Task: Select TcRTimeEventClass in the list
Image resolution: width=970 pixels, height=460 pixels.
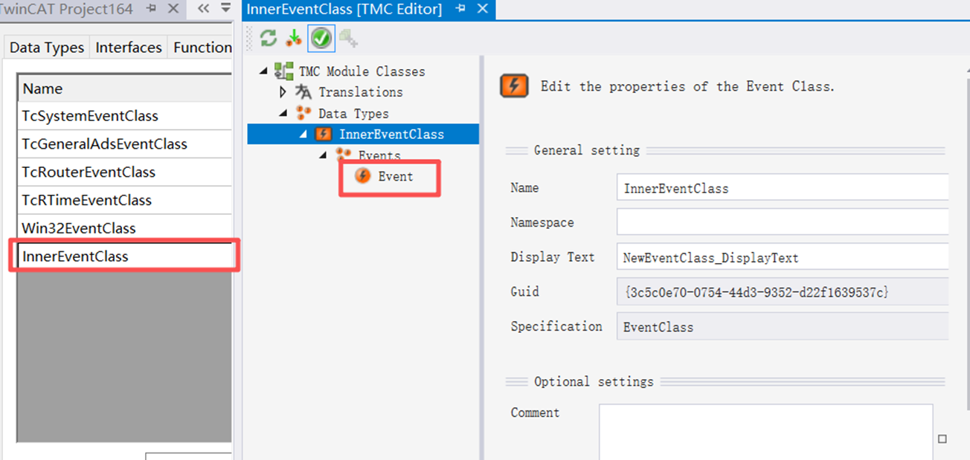Action: [x=125, y=200]
